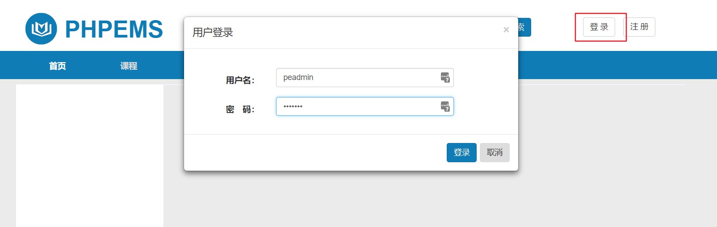717x227 pixels.
Task: Click the 密码: label text
Action: (x=240, y=109)
